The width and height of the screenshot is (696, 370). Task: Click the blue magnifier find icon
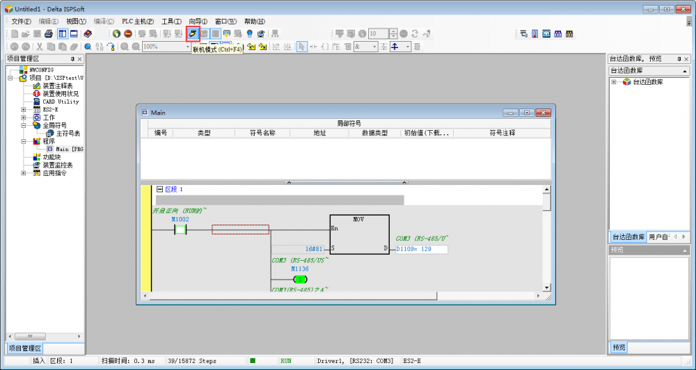(x=88, y=46)
